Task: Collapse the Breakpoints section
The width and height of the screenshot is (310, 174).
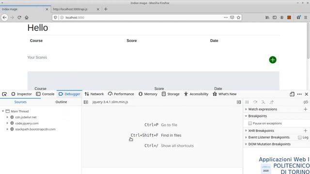Action: point(246,116)
